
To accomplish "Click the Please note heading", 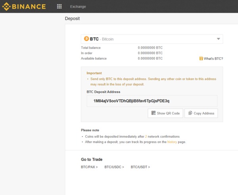I will [x=90, y=130].
